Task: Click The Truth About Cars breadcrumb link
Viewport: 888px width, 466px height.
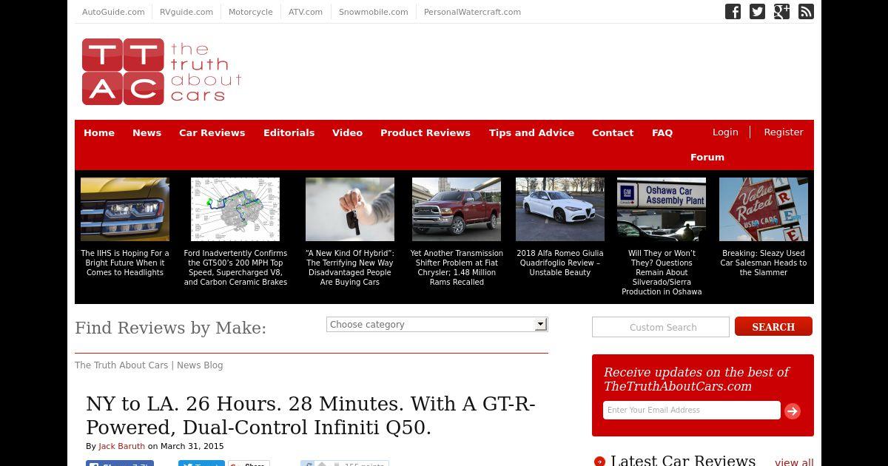Action: 121,365
